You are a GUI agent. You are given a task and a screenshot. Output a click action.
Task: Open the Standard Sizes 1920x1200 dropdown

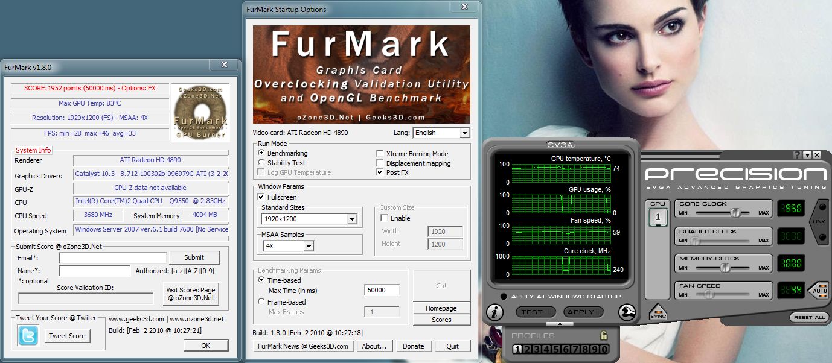point(309,219)
